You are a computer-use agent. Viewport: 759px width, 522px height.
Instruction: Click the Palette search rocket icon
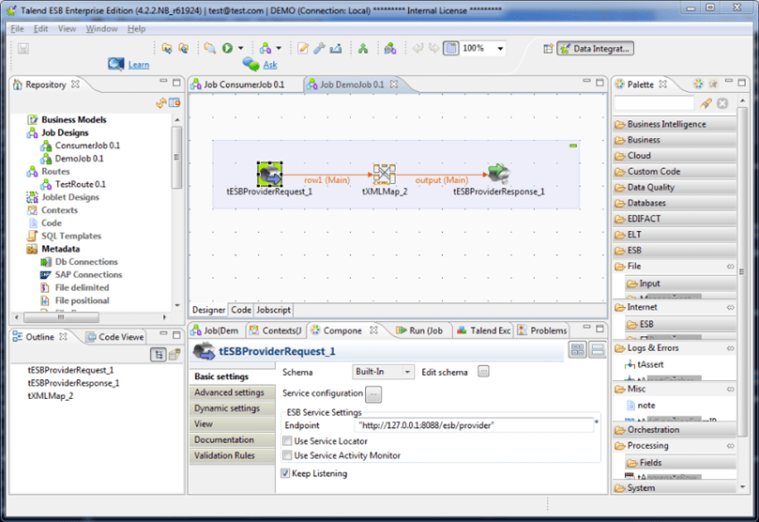[x=706, y=103]
